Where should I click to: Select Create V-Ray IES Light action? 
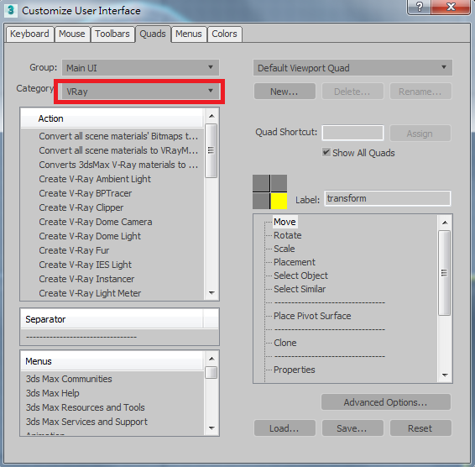[x=86, y=265]
